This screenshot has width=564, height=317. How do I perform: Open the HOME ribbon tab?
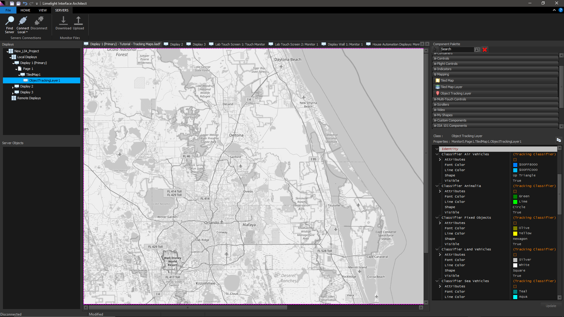coord(25,10)
